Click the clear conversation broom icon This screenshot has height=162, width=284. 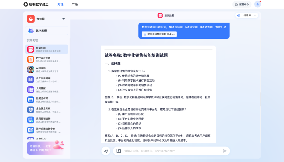(106, 151)
